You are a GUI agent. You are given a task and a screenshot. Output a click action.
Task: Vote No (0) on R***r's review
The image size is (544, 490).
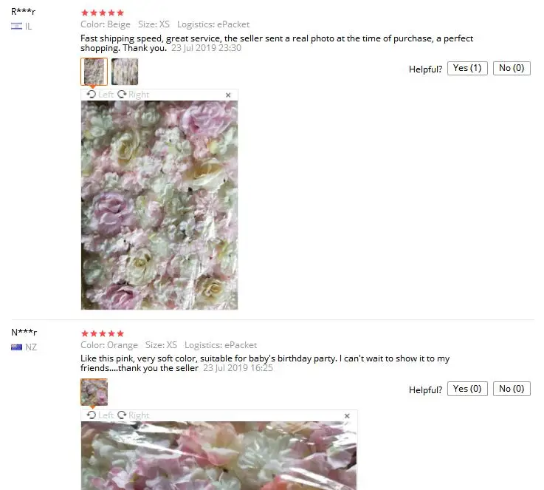[x=512, y=68]
